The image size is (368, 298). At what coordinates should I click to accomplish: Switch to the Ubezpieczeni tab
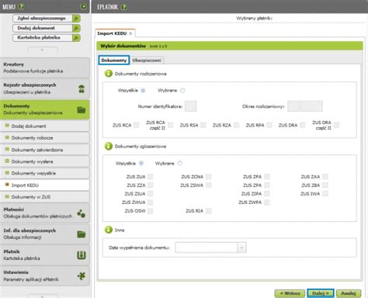tap(147, 61)
